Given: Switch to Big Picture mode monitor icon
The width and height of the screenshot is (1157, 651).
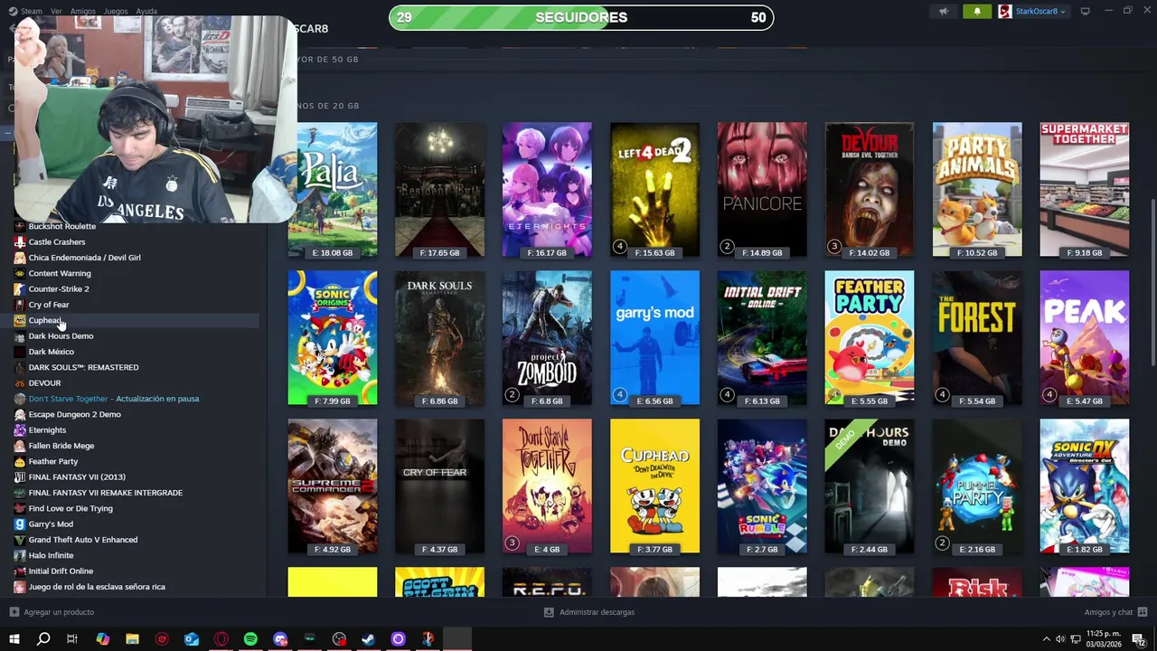Looking at the screenshot, I should tap(1085, 12).
